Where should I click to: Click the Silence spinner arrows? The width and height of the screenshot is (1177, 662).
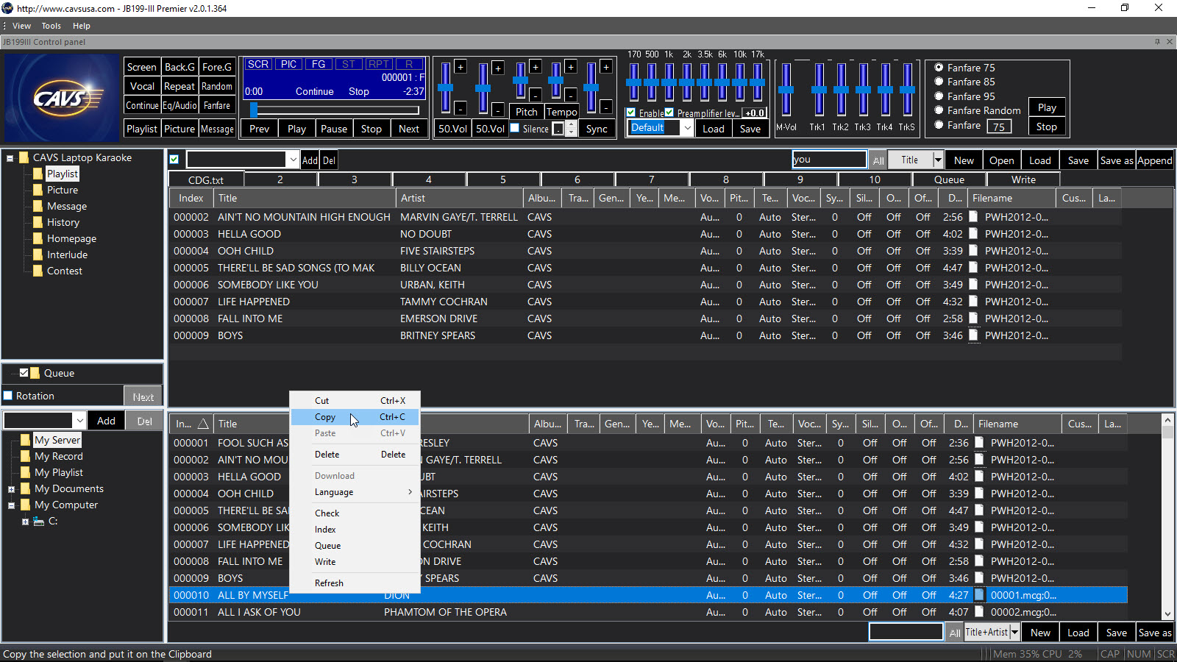(x=571, y=129)
